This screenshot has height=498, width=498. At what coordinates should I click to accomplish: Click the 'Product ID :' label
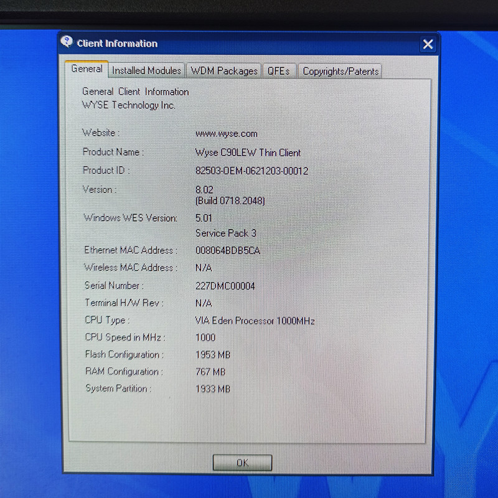(x=106, y=171)
